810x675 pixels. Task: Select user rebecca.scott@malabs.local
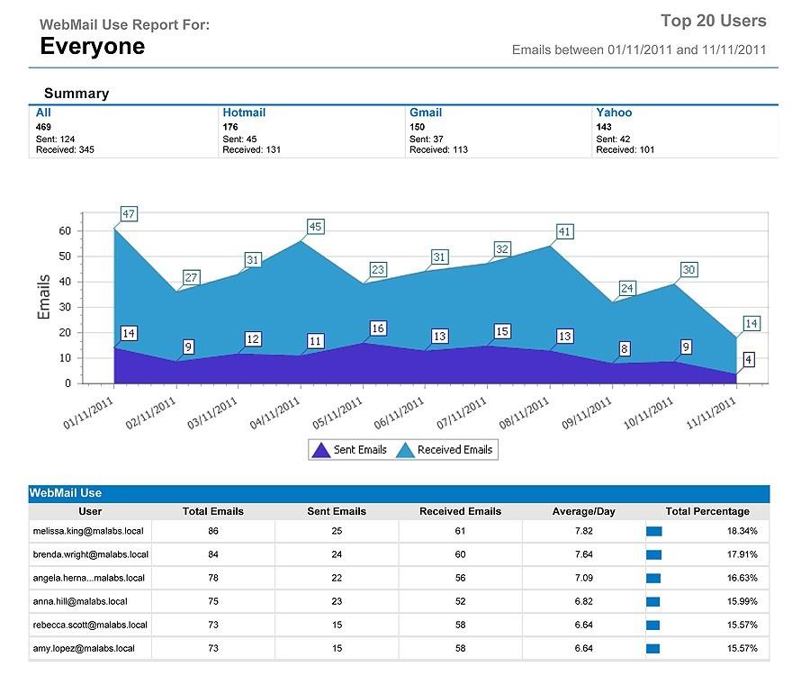(x=90, y=625)
